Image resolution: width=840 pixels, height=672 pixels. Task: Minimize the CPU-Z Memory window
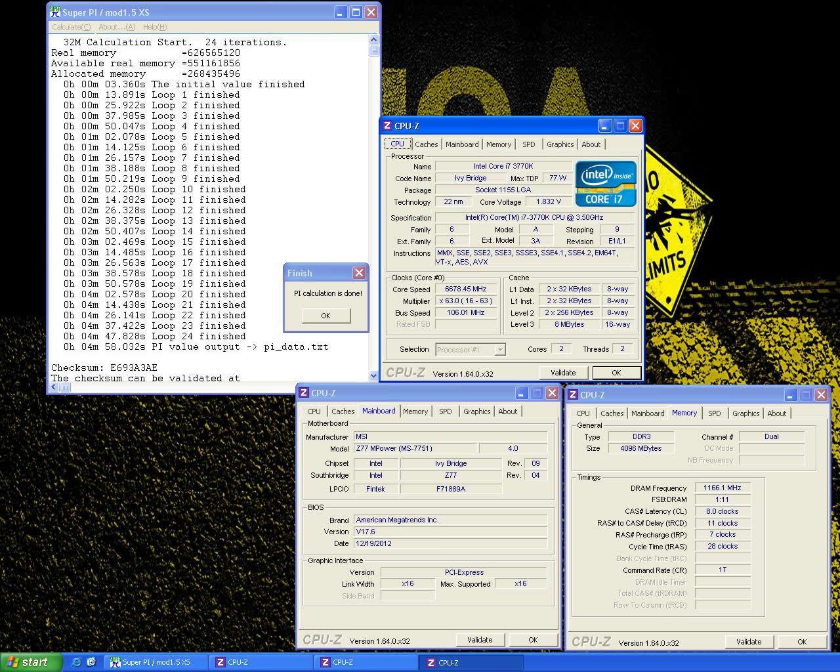(x=791, y=395)
